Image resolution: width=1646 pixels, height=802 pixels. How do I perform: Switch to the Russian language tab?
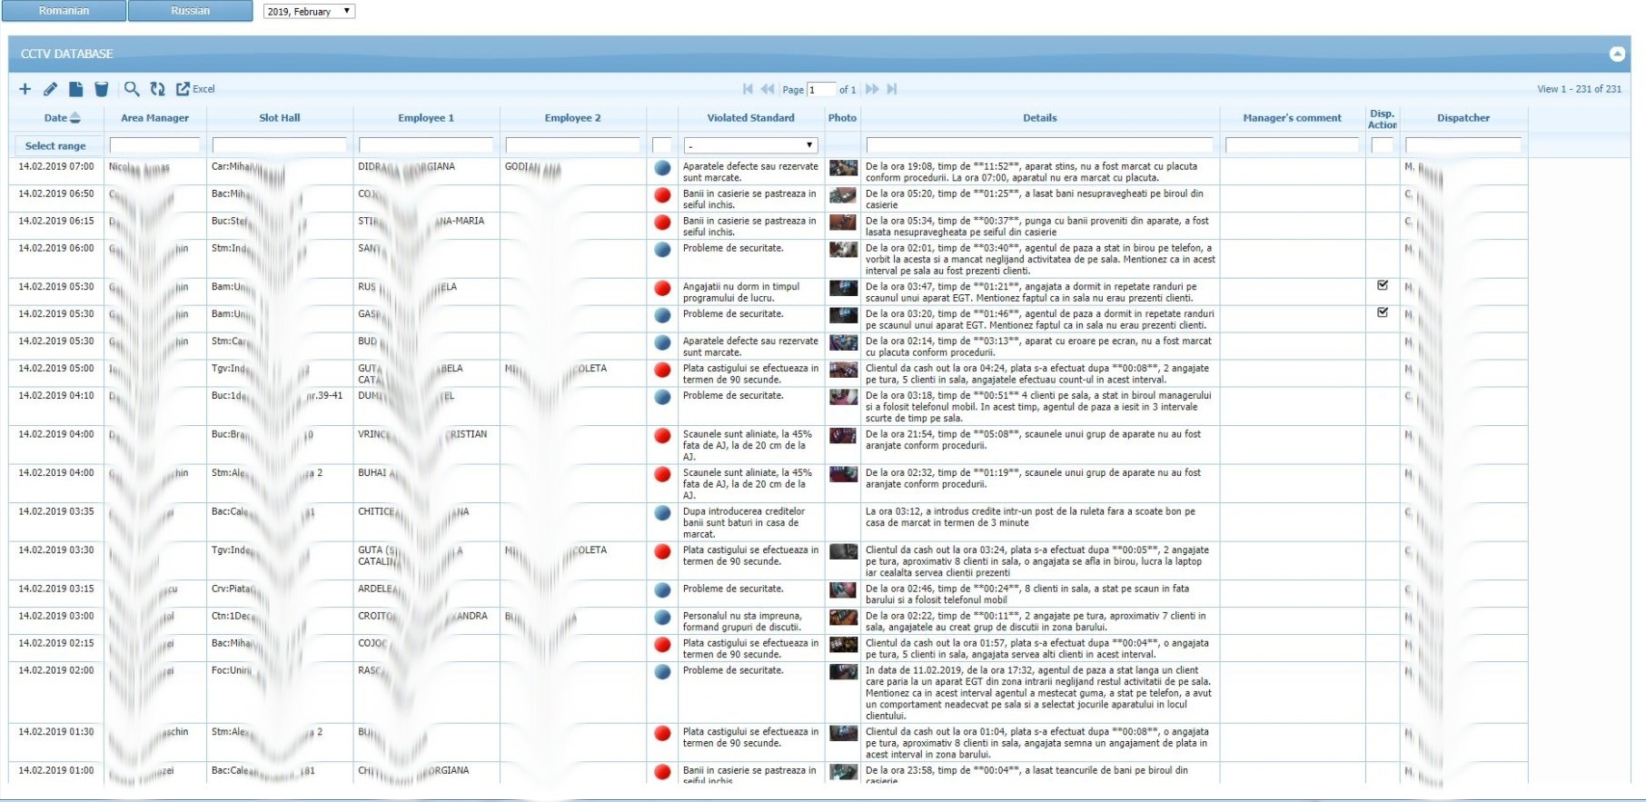click(190, 11)
